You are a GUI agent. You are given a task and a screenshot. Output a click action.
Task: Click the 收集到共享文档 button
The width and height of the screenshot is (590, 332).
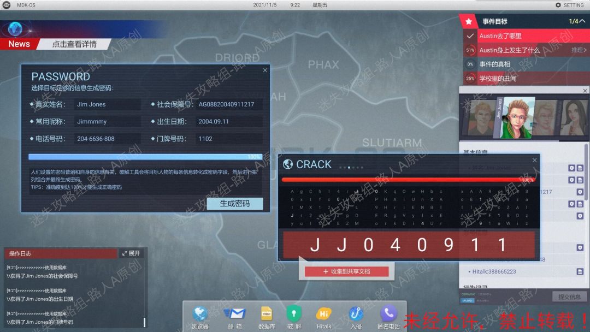pos(346,271)
